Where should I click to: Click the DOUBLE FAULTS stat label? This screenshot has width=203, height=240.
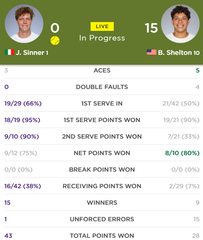tap(102, 87)
